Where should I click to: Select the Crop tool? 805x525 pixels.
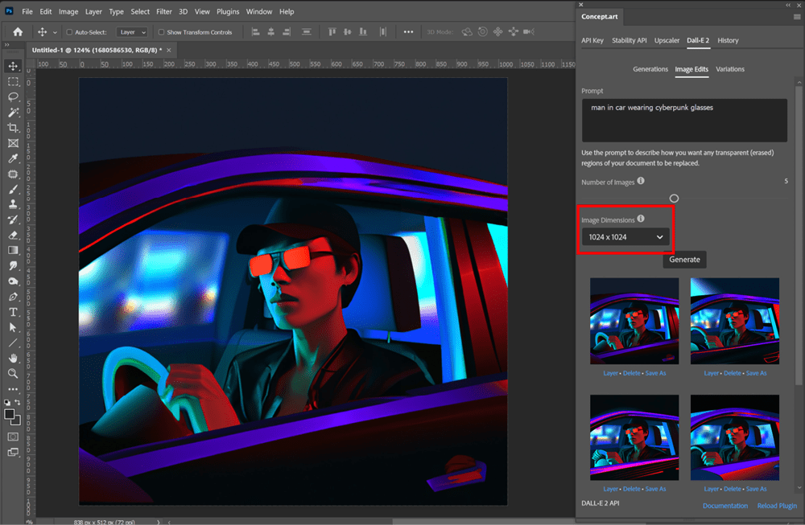pos(14,128)
